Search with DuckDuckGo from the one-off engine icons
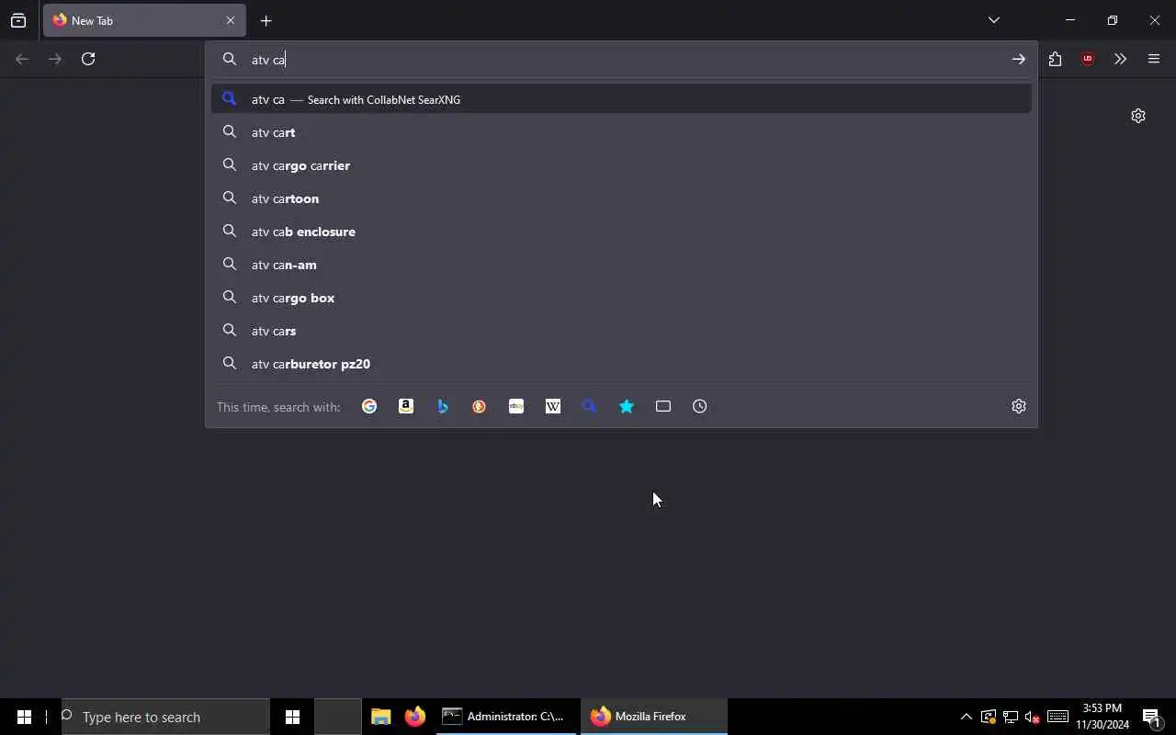 [480, 406]
